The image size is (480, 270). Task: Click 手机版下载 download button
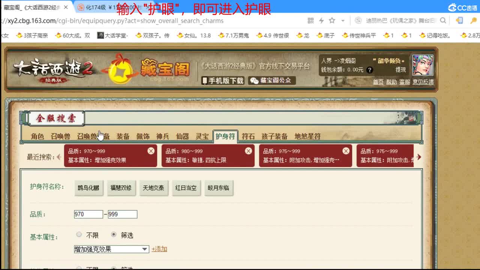[x=223, y=81]
